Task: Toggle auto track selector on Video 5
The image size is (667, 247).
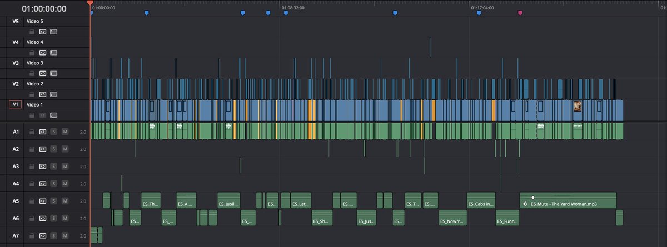Action: (43, 32)
